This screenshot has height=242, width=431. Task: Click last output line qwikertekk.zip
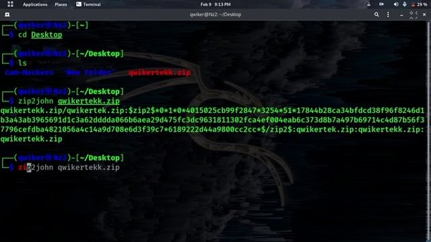point(31,139)
